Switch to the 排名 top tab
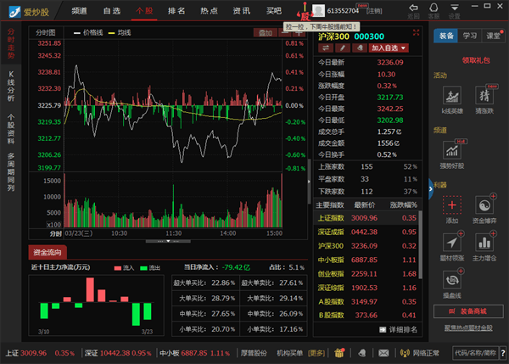The image size is (509, 364). click(176, 10)
